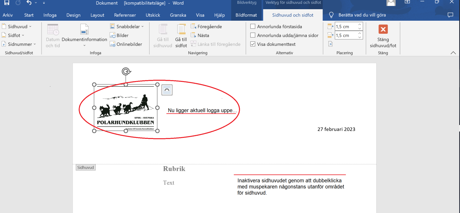Open the Undo history dropdown arrow
The height and width of the screenshot is (213, 460).
tap(36, 3)
